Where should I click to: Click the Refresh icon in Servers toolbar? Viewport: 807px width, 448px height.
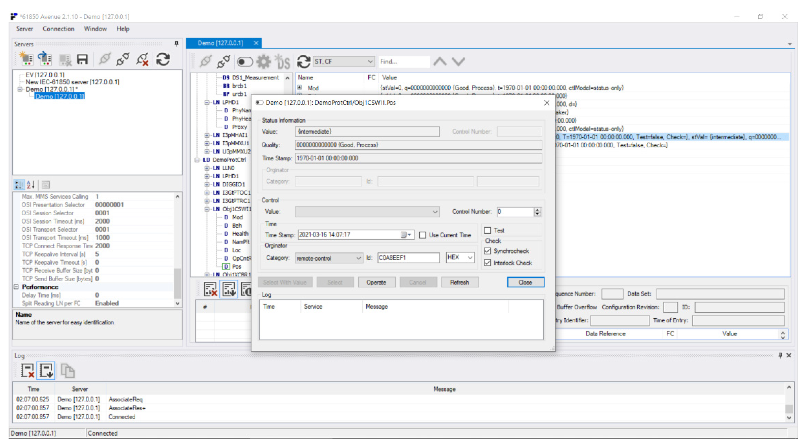coord(163,59)
